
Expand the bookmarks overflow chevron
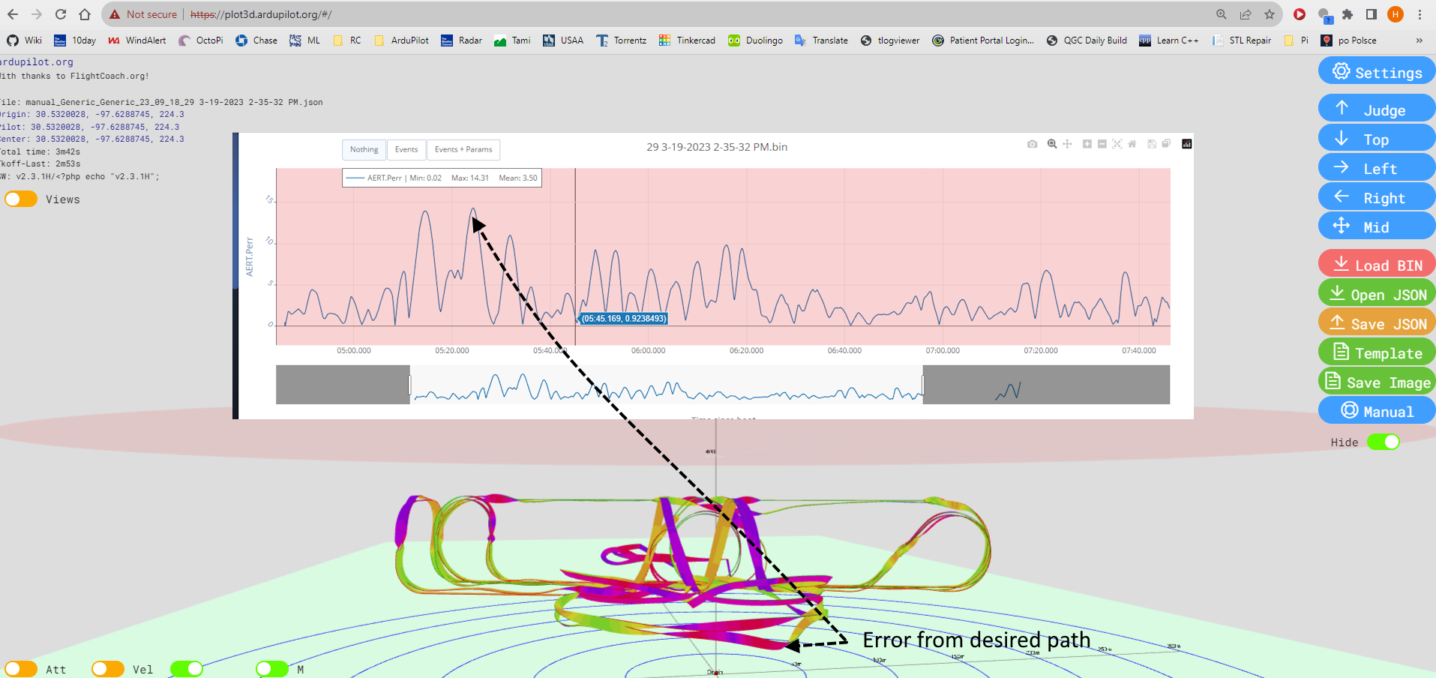click(1419, 40)
